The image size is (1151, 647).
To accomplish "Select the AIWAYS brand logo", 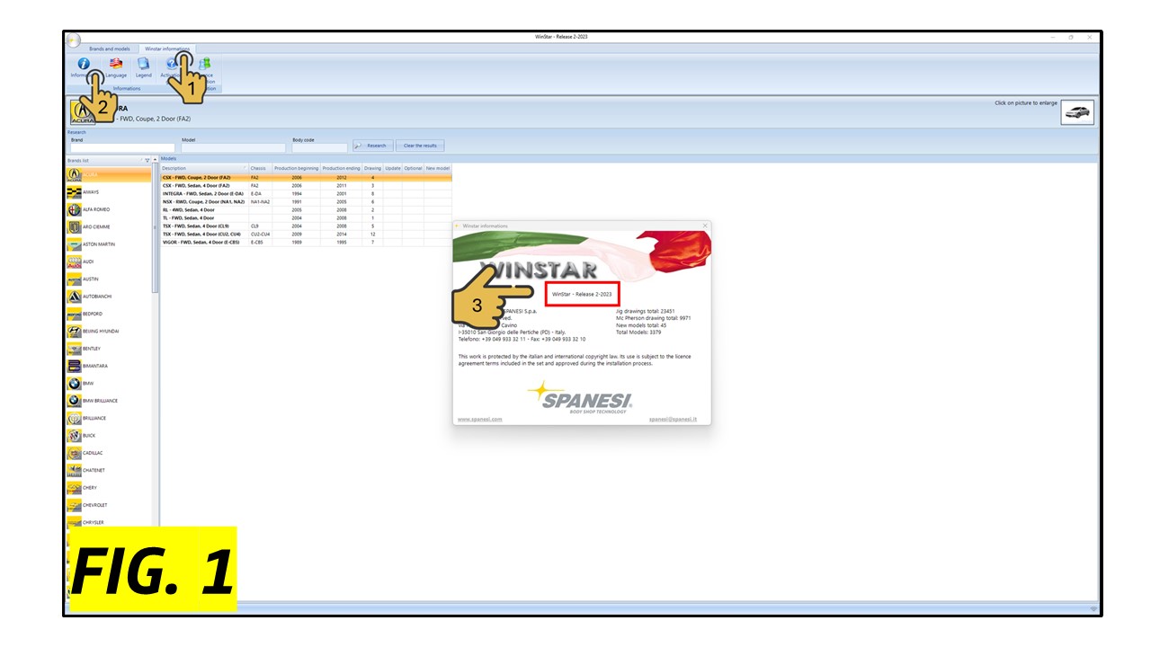I will [x=75, y=191].
